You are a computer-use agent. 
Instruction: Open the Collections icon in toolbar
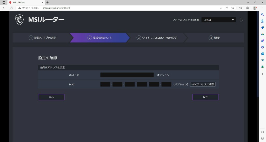248,8
